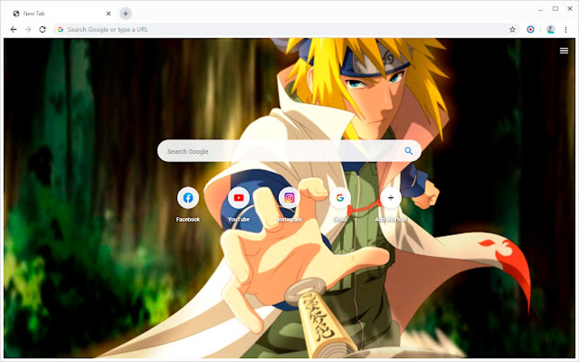Screen dimensions: 579x362
Task: Click the Add shortcut plus button
Action: pyautogui.click(x=391, y=198)
